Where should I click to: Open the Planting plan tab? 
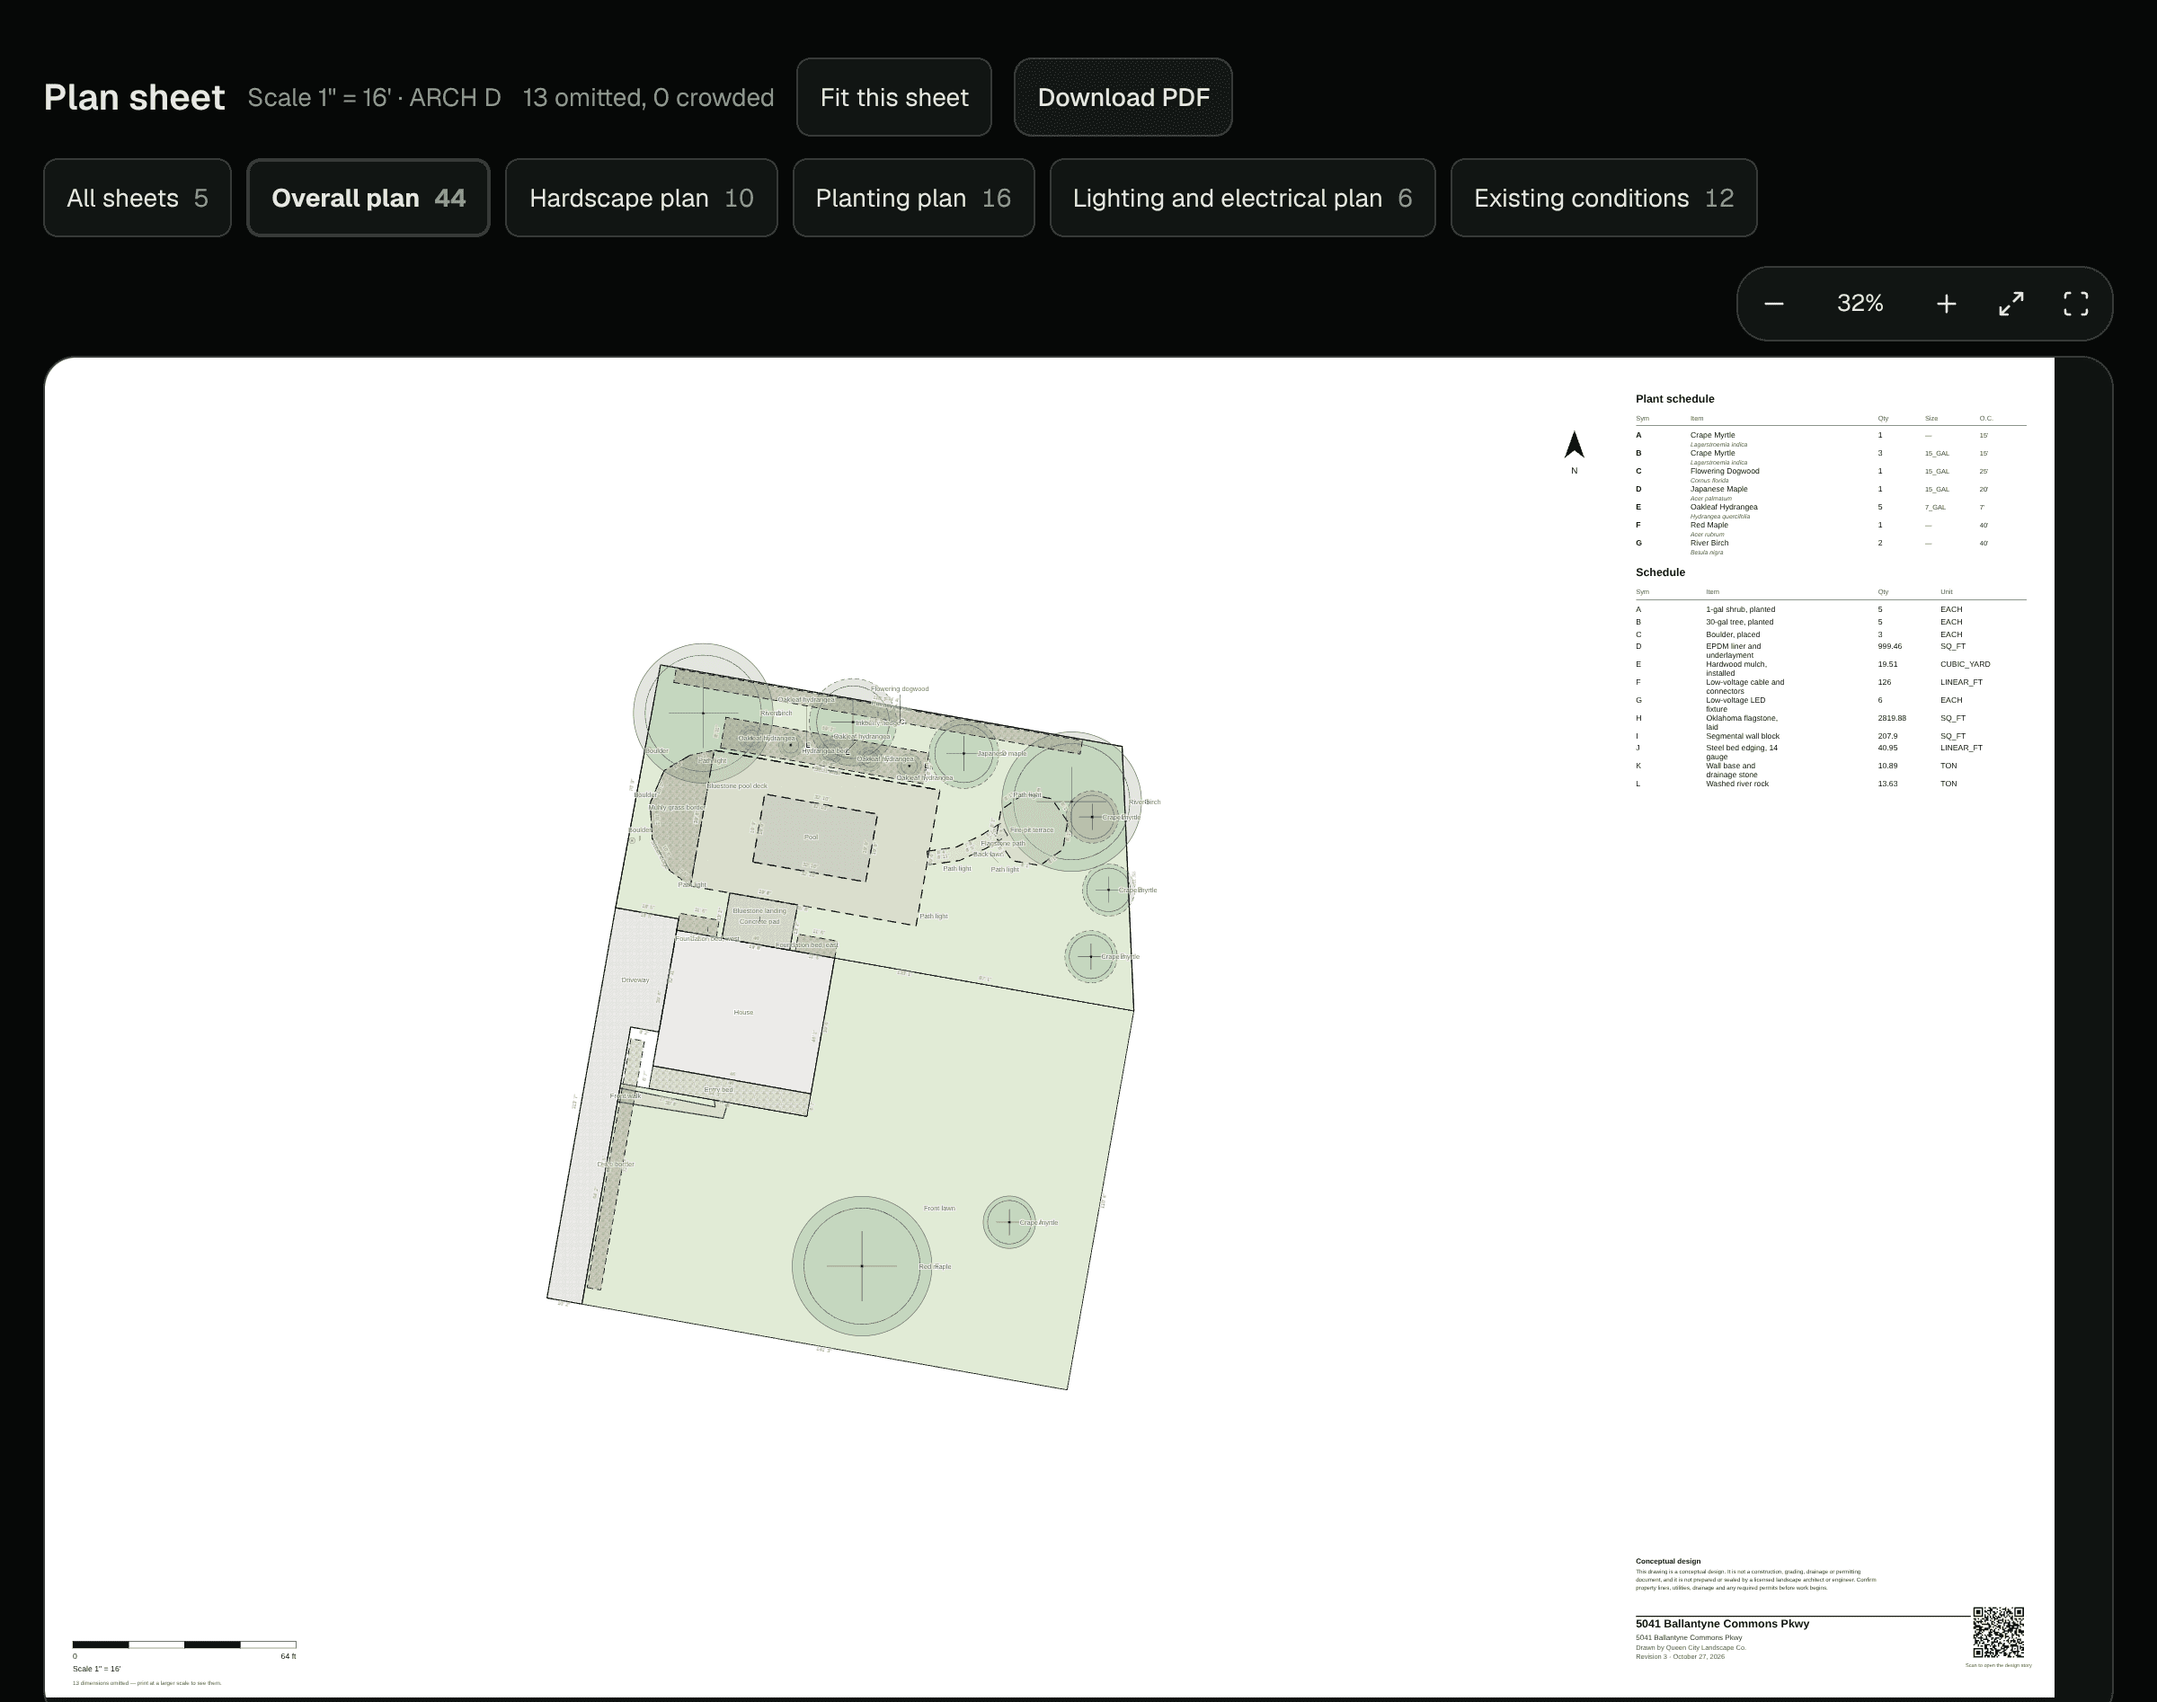point(913,199)
